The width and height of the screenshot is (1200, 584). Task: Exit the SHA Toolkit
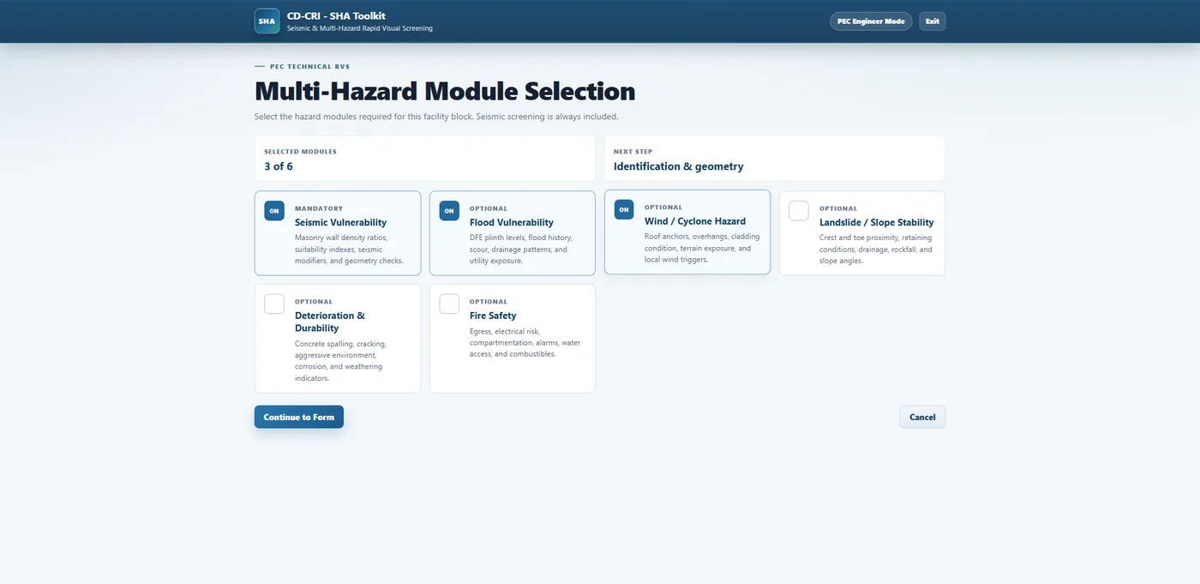pos(933,21)
